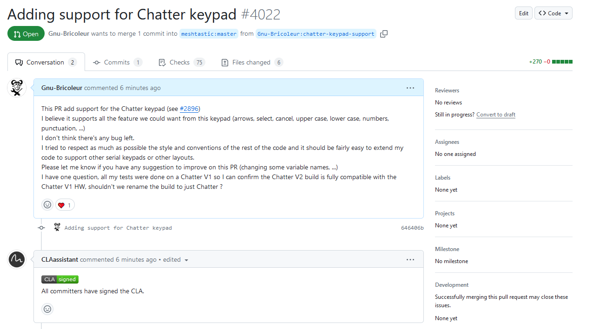Viewport: 593px width, 329px height.
Task: Click the green diffstat bar
Action: (562, 62)
